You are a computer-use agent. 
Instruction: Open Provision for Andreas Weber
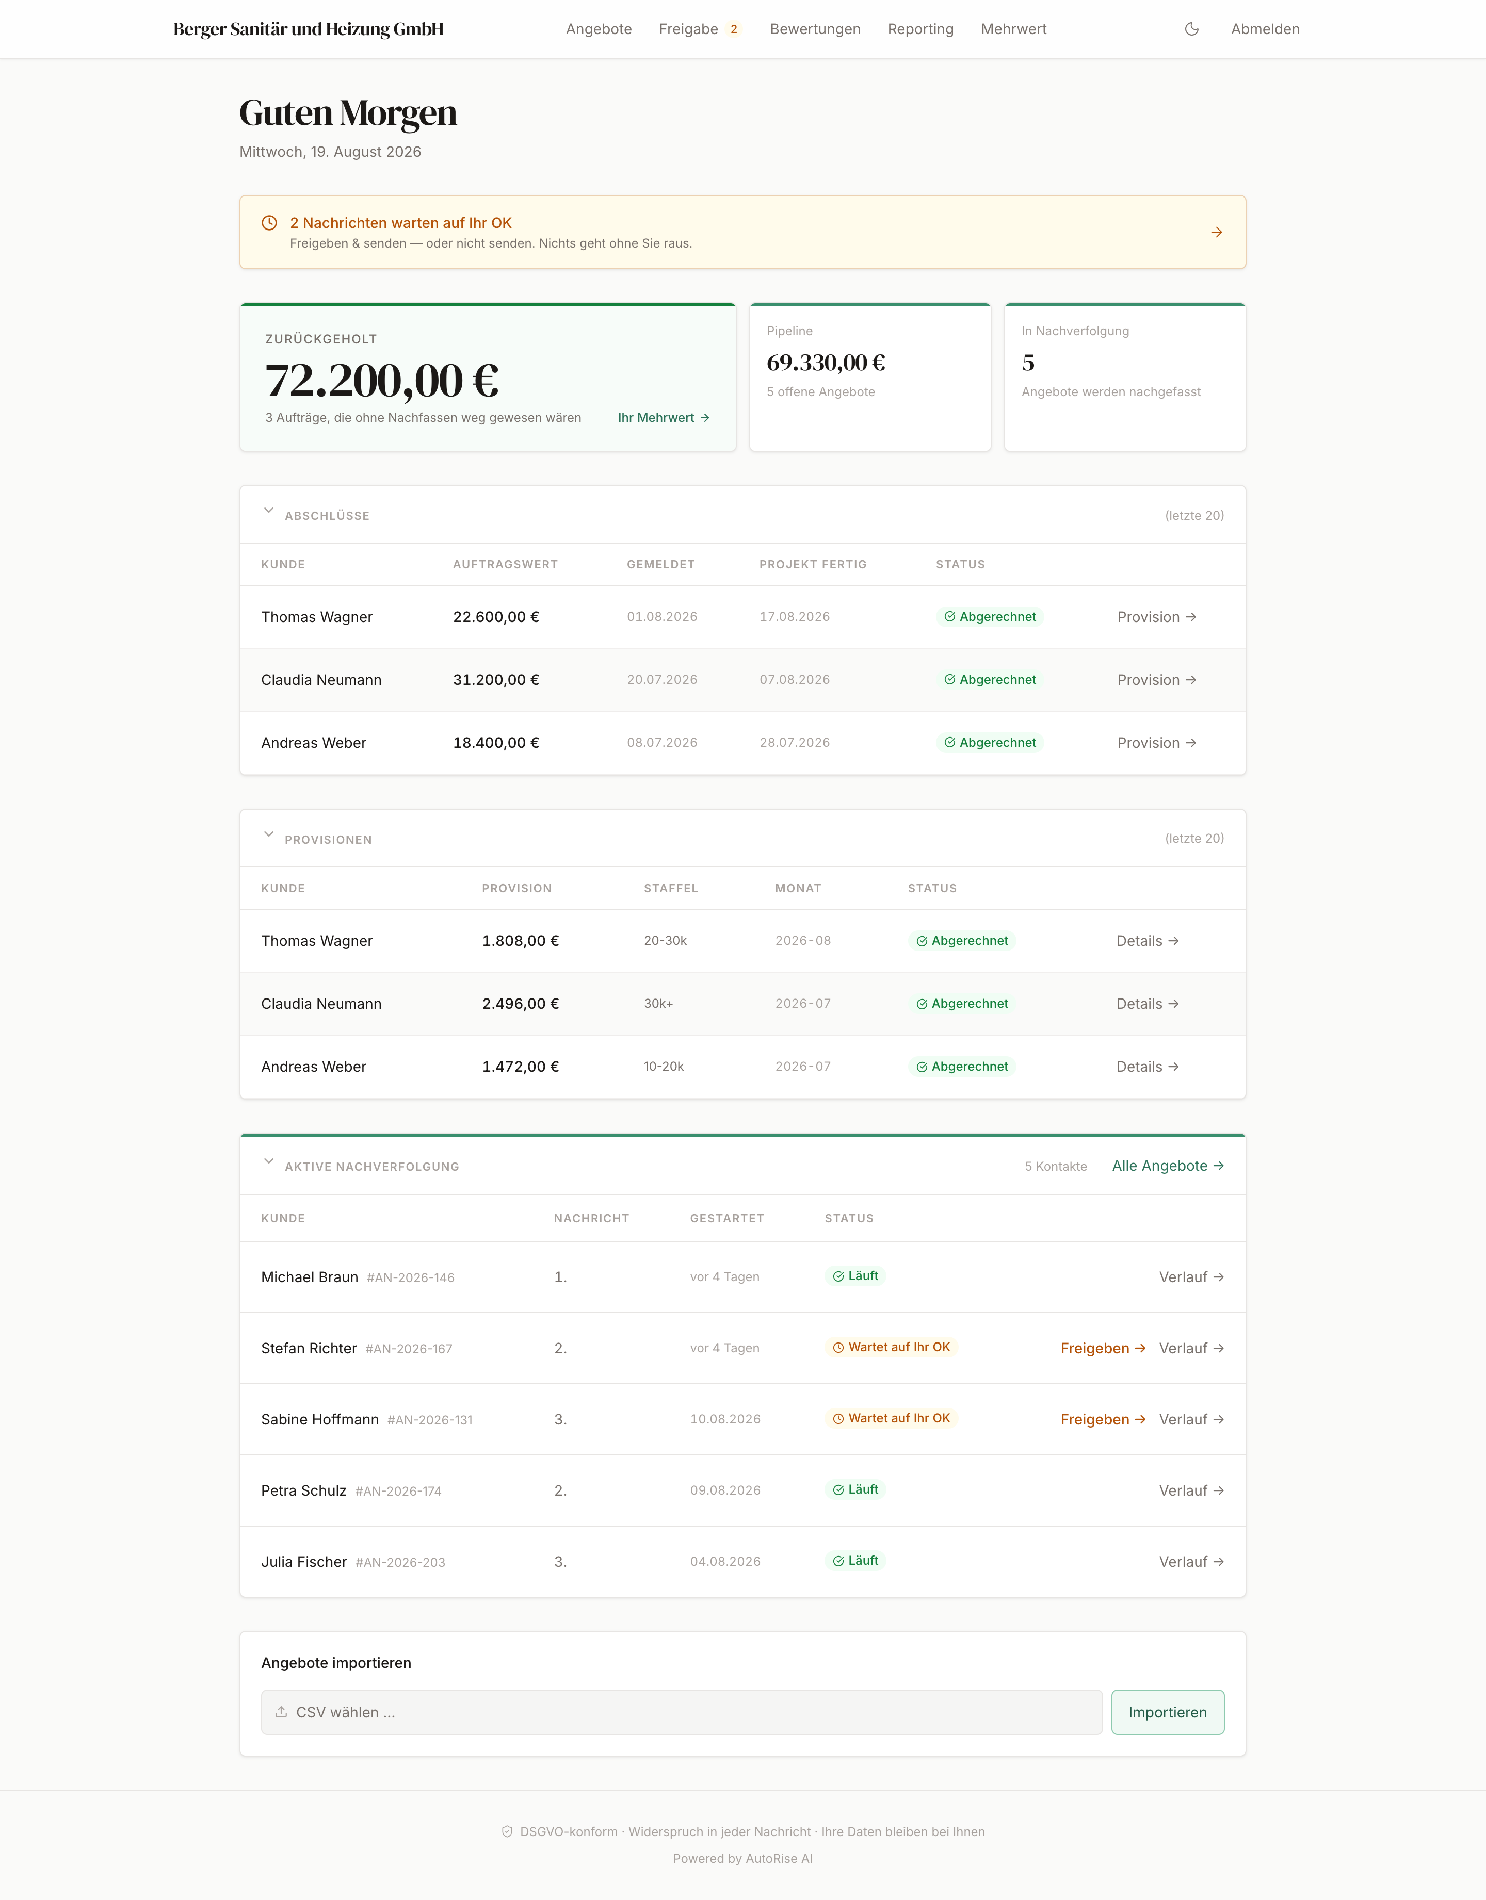(1156, 742)
